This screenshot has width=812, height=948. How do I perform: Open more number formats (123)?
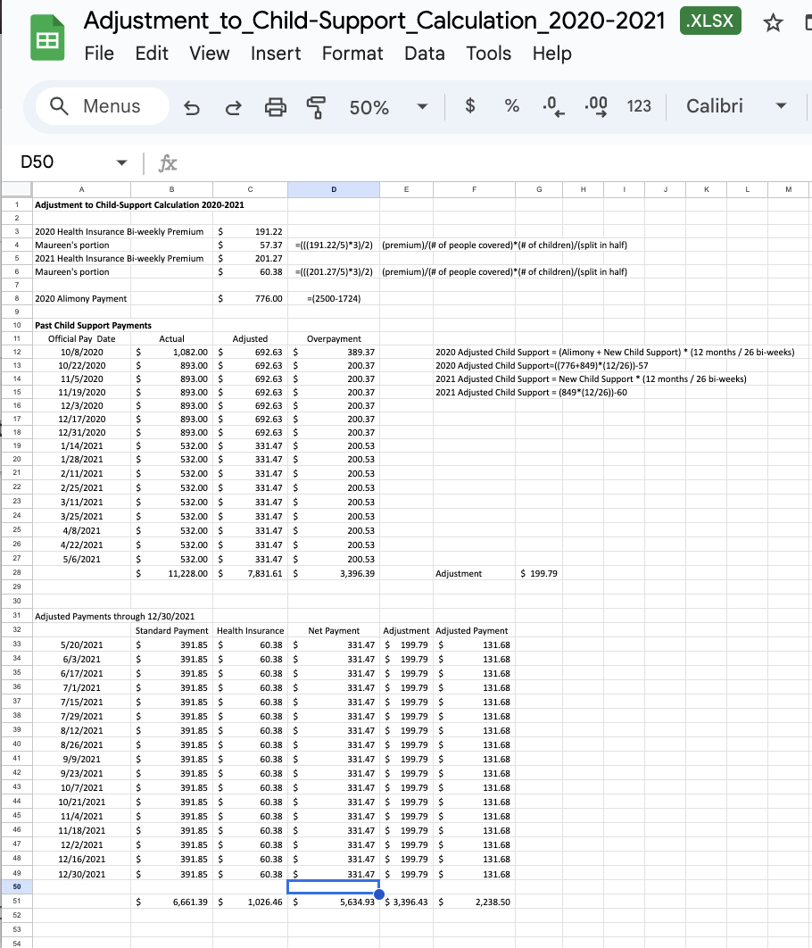[x=639, y=106]
